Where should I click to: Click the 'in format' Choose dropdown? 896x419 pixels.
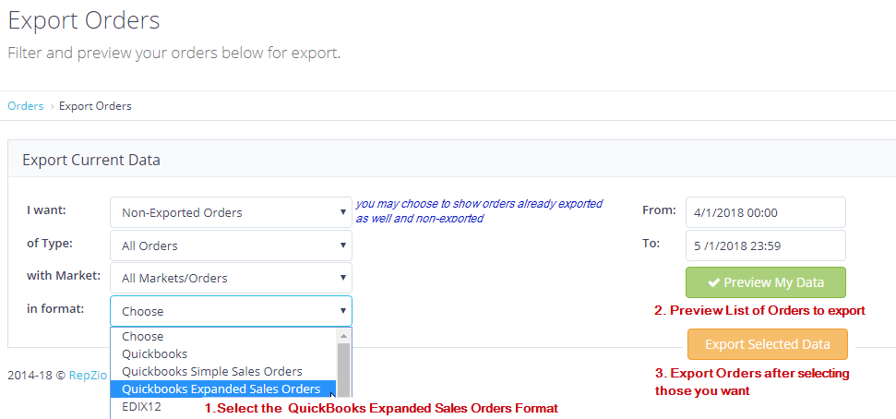(231, 312)
